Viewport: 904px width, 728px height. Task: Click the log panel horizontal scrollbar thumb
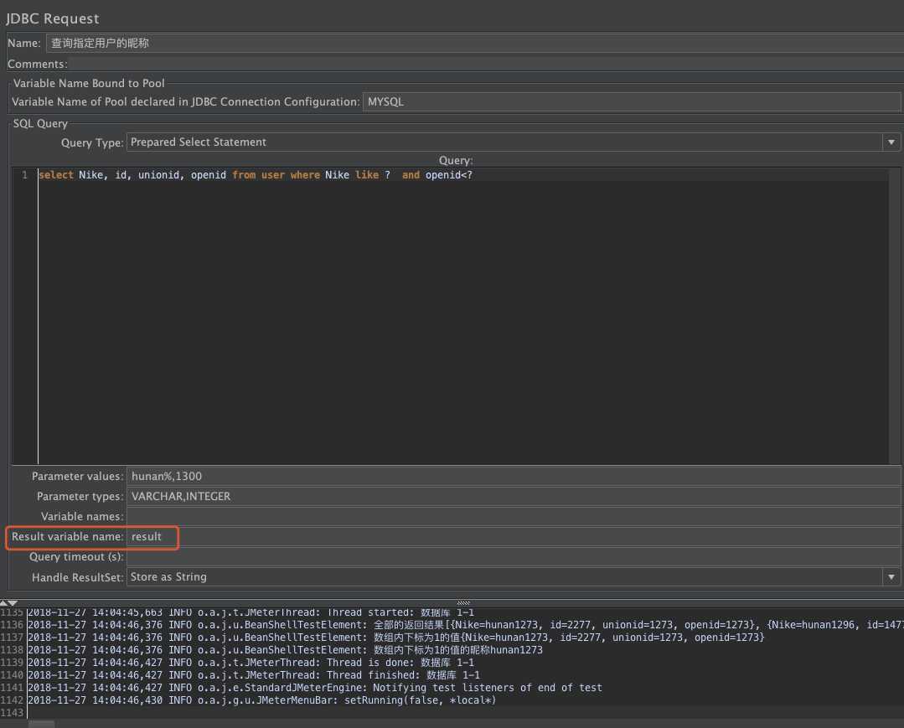(42, 724)
